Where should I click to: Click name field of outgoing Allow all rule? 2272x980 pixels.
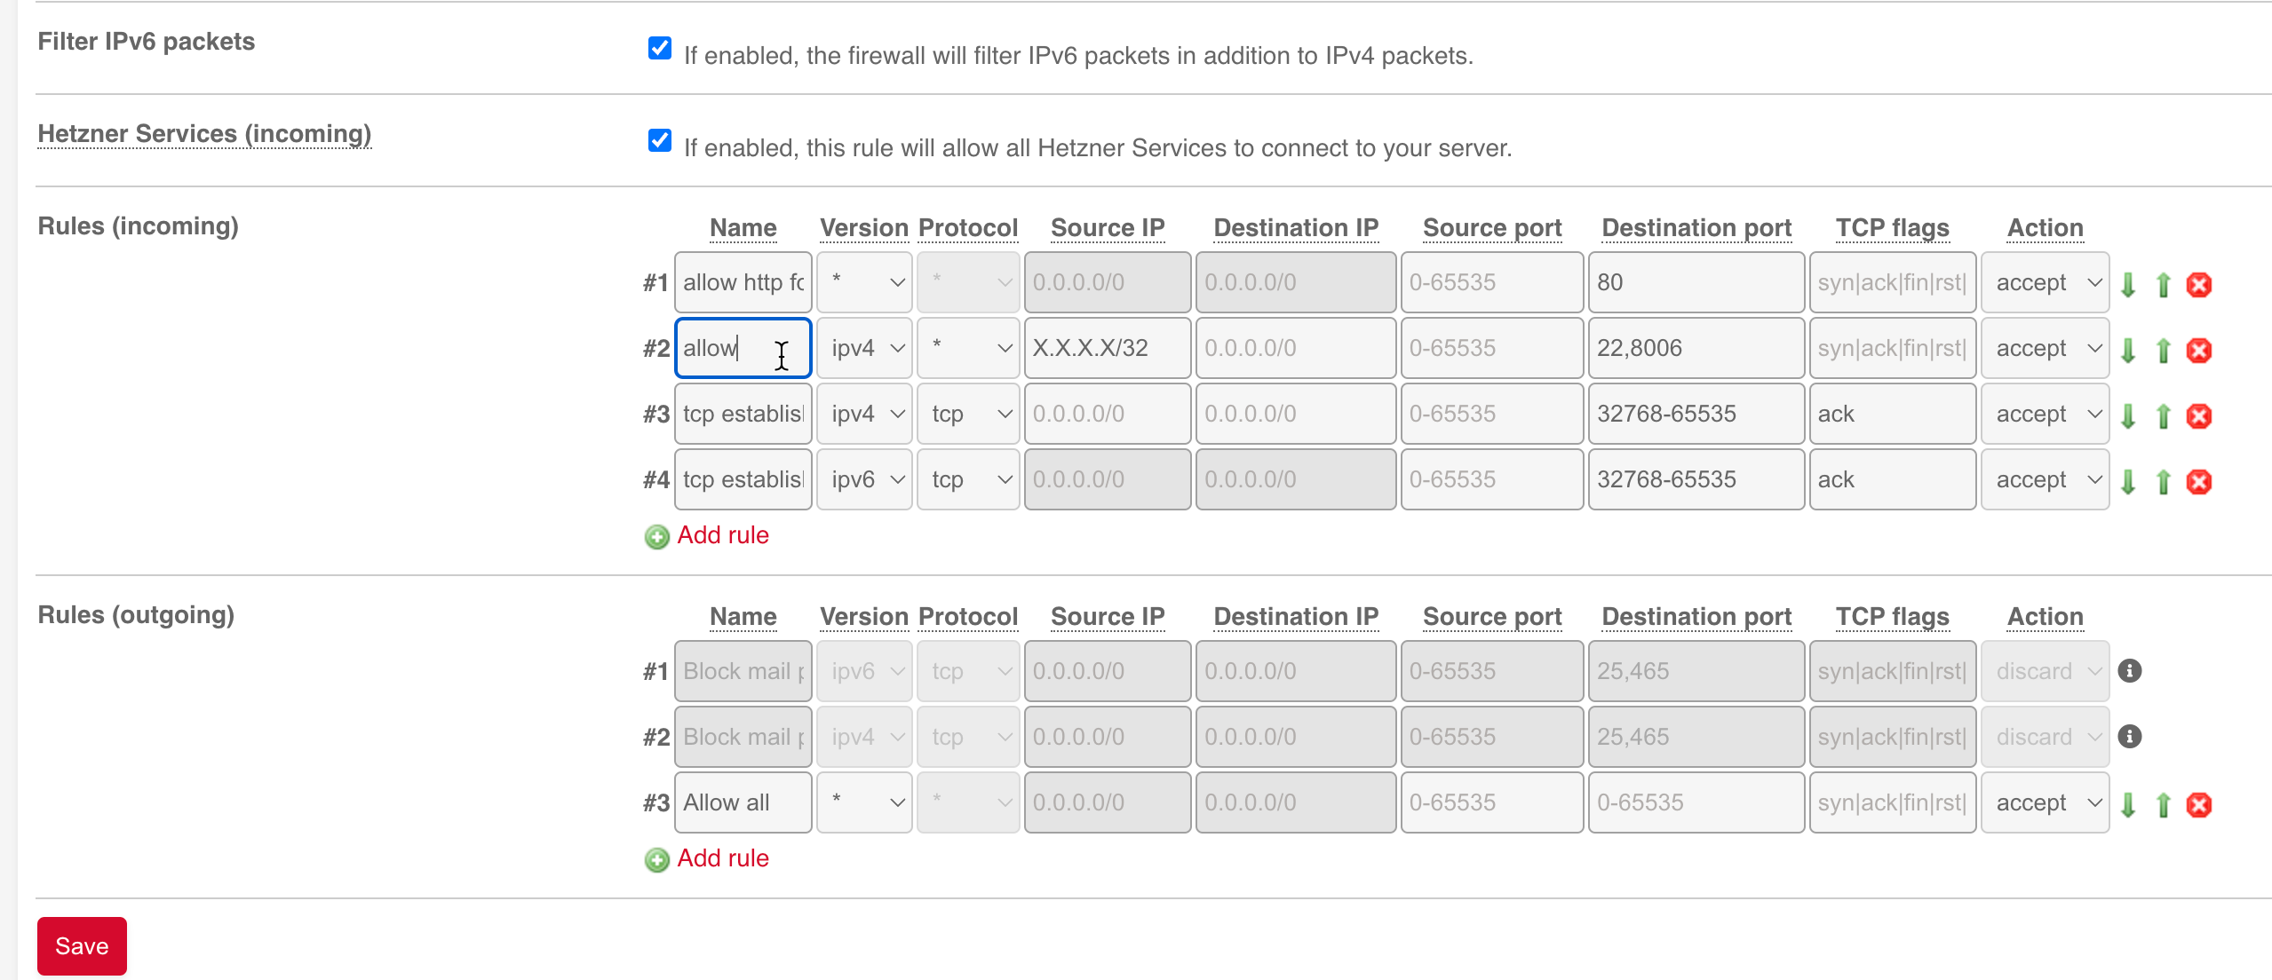743,802
